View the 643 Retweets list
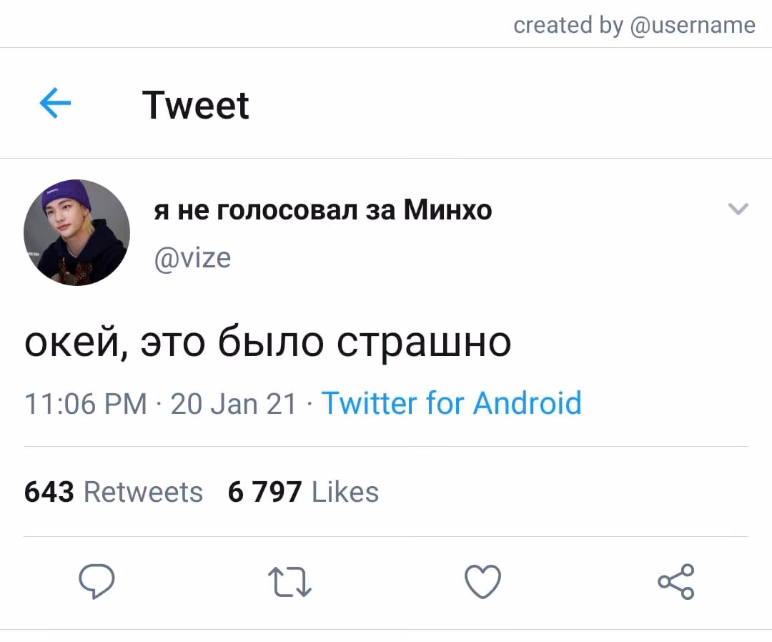The height and width of the screenshot is (642, 772). (113, 491)
